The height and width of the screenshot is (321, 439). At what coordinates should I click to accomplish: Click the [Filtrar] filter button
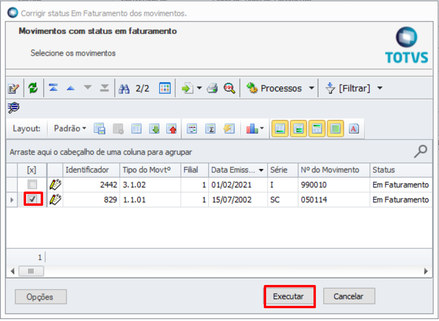click(x=348, y=88)
